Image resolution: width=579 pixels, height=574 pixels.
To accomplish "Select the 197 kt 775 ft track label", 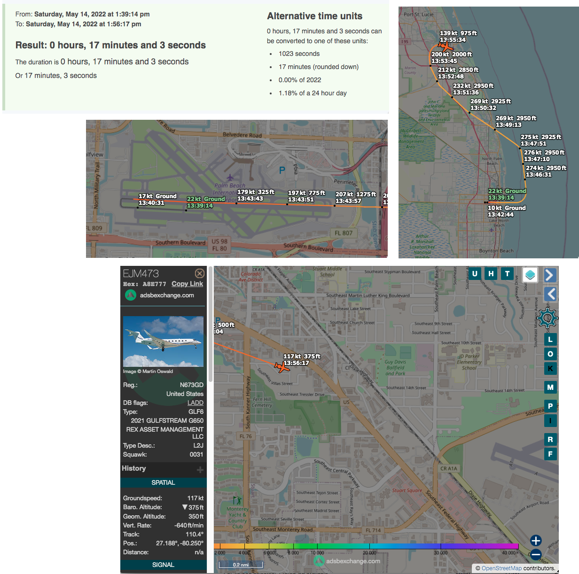I will [306, 196].
